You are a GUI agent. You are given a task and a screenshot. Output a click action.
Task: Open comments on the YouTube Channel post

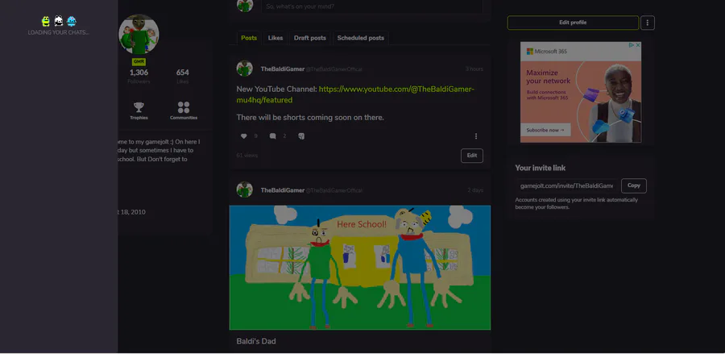coord(273,136)
